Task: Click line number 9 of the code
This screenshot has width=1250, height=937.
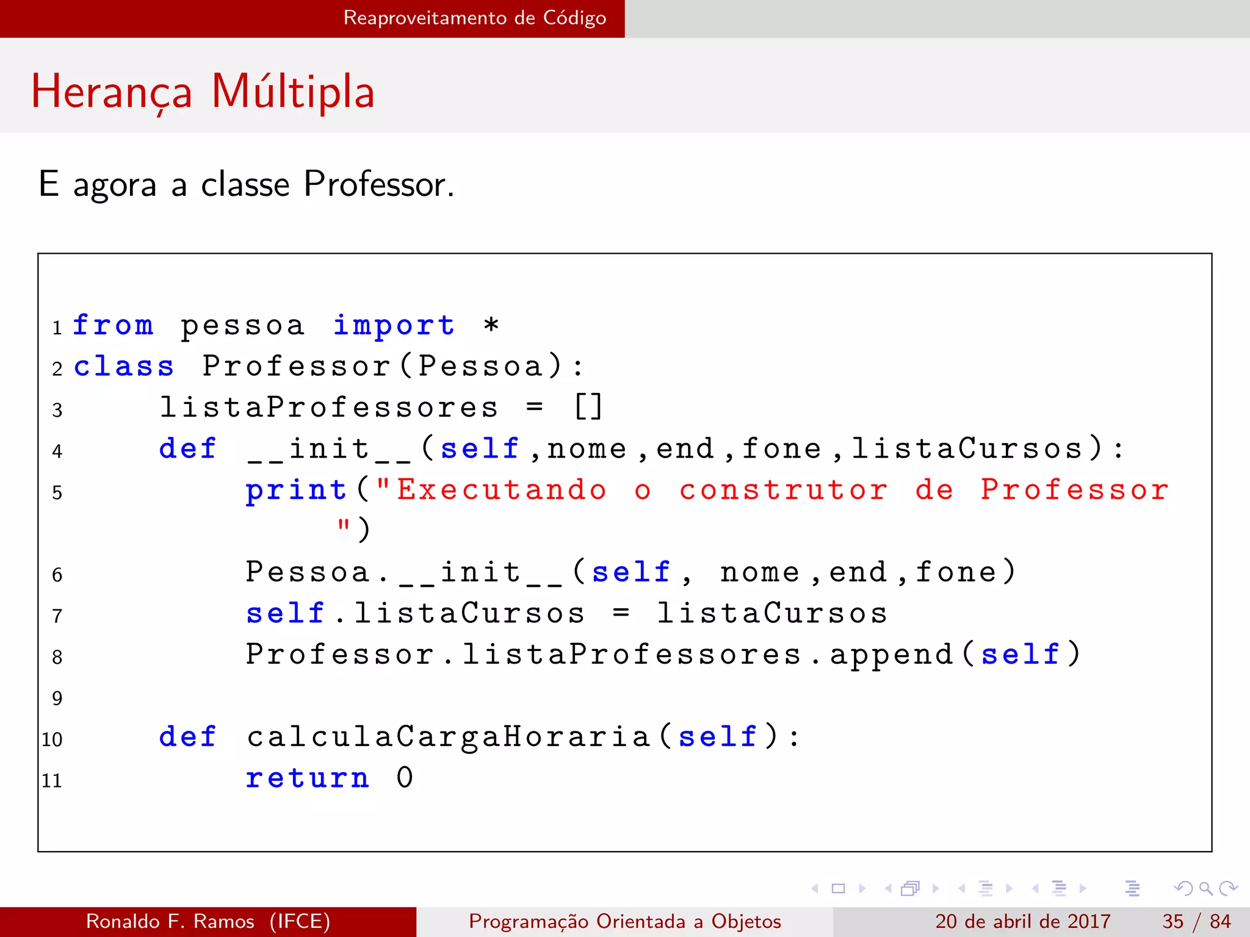Action: pyautogui.click(x=57, y=698)
